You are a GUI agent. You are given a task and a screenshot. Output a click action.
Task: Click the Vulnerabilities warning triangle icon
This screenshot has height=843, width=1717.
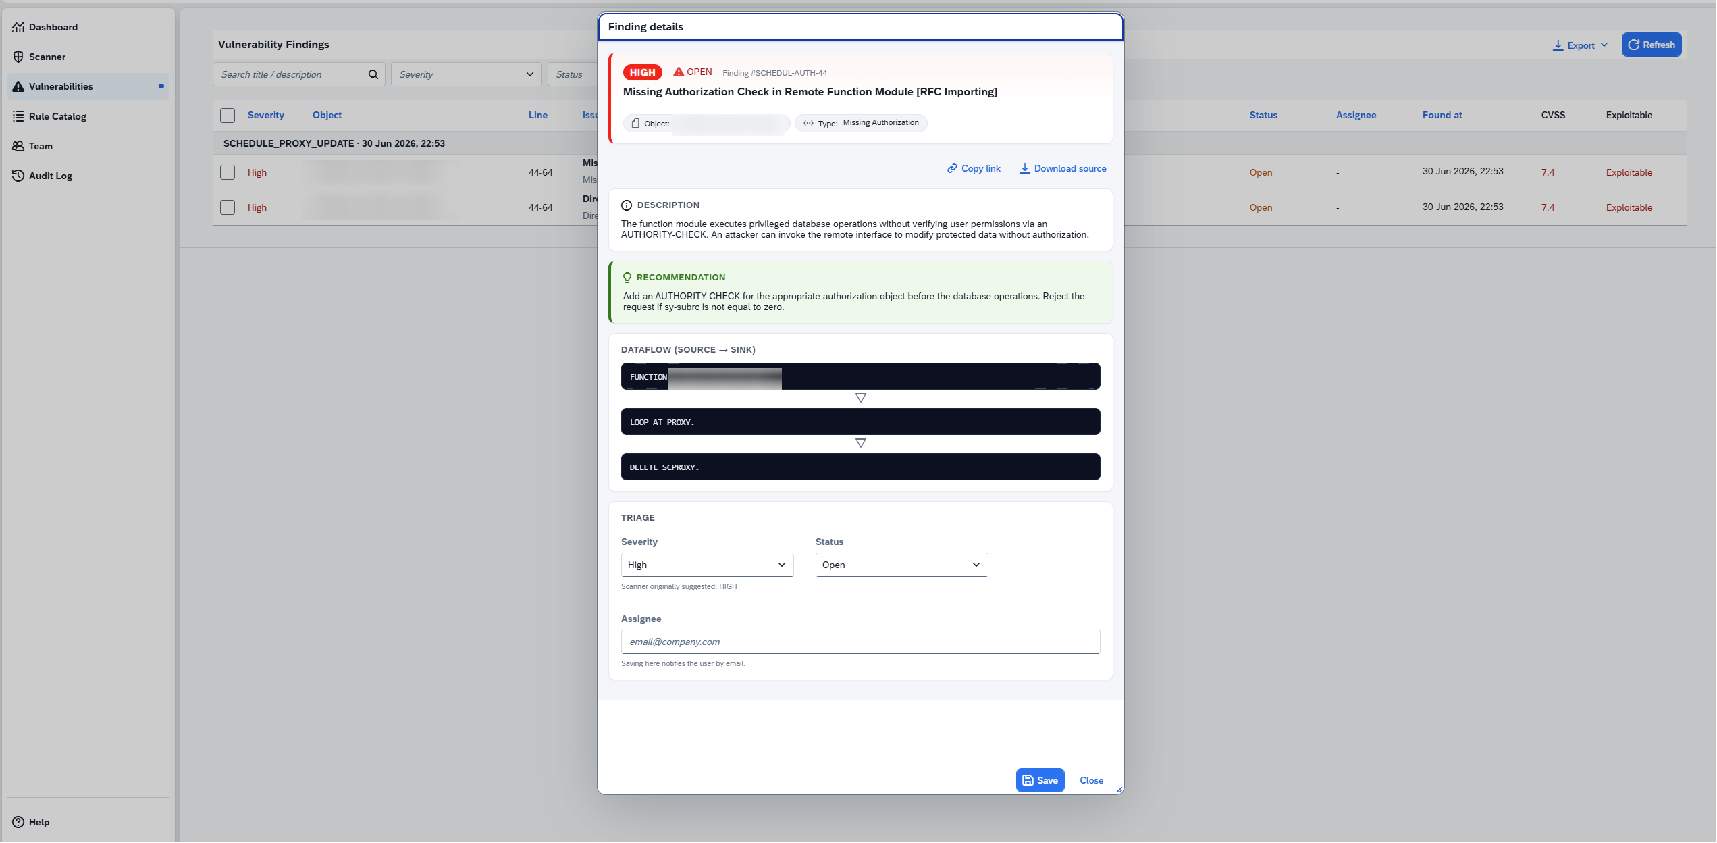tap(18, 86)
